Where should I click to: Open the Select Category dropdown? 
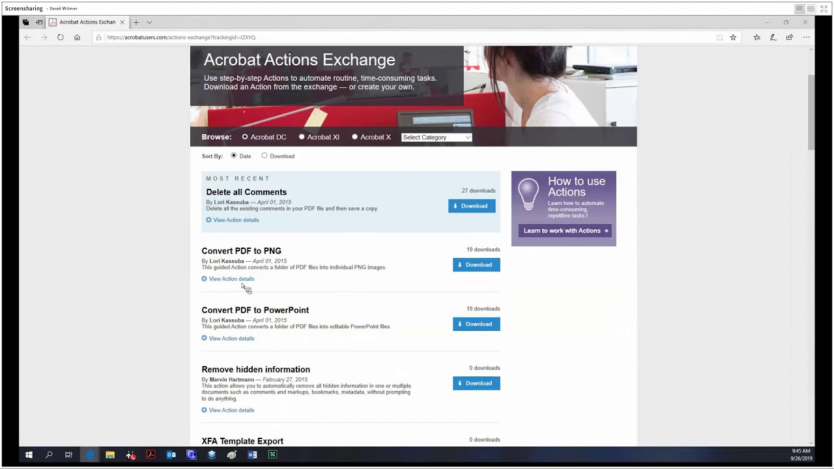pos(437,137)
